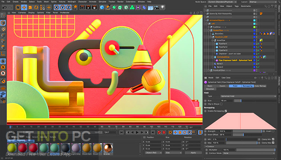Uncheck the Enable Remapping checkbox

226,111
